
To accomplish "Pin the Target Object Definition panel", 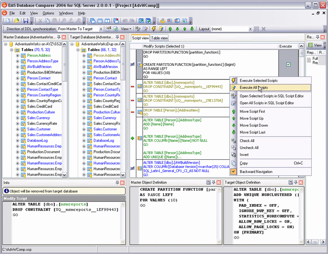I will coord(296,183).
